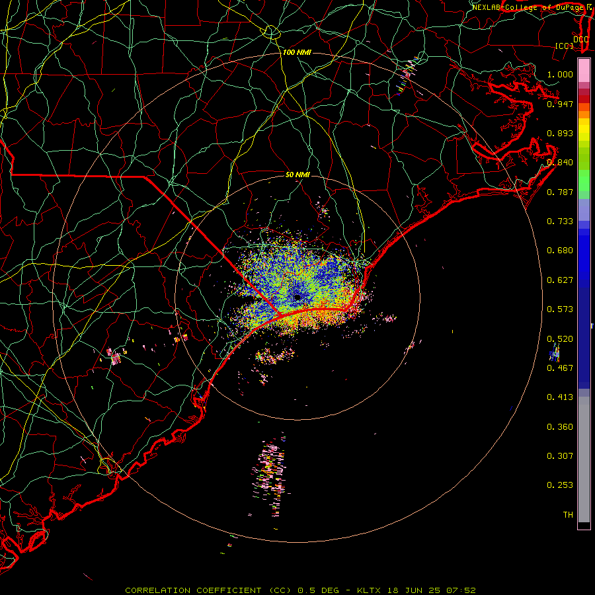Click the 0.840 scale value

[x=560, y=163]
